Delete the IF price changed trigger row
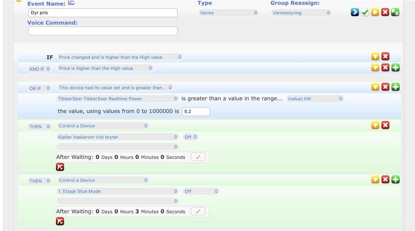 (385, 57)
